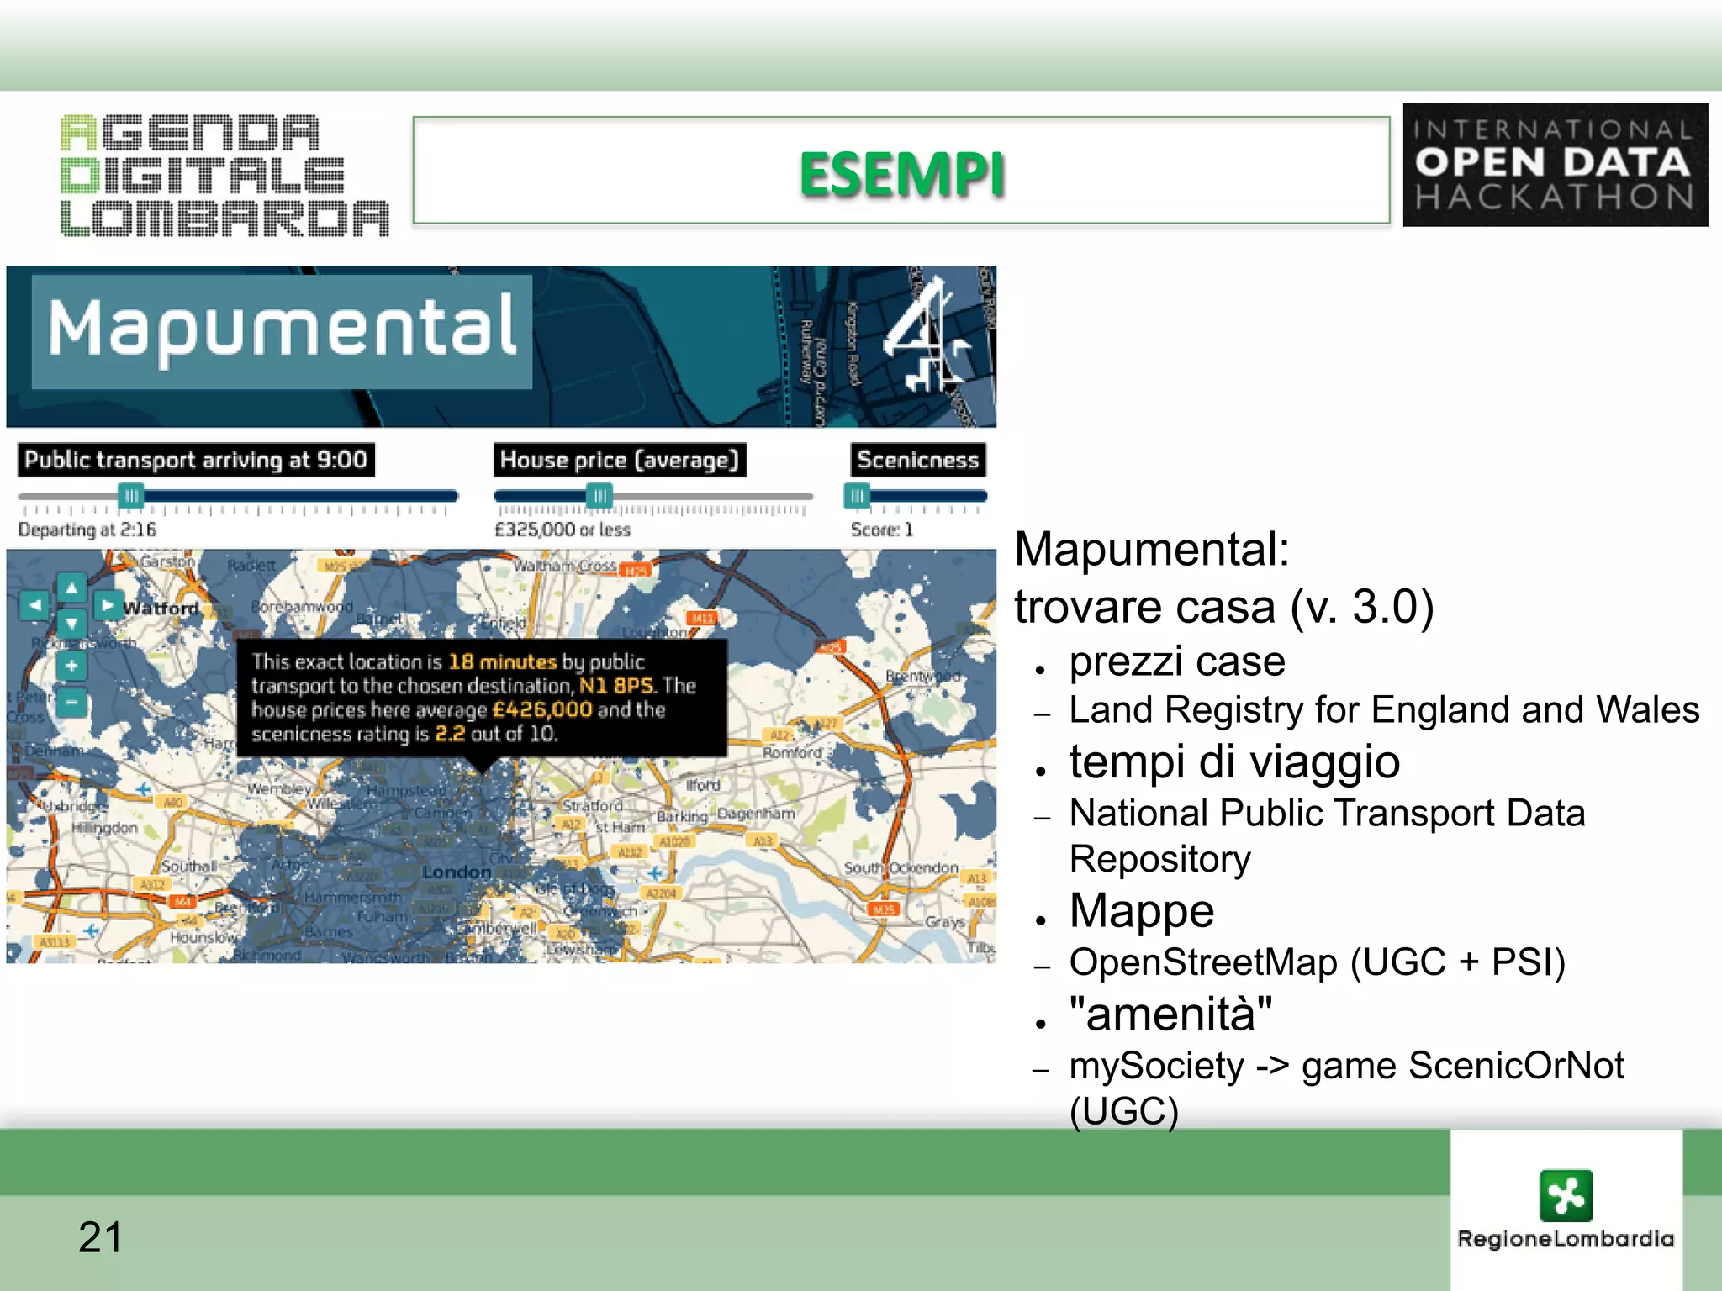
Task: Click the House price slider handle
Action: tap(599, 496)
